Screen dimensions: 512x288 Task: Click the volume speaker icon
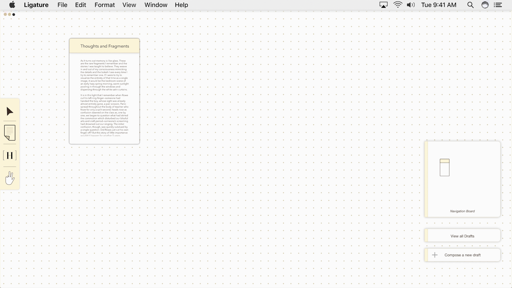(411, 5)
